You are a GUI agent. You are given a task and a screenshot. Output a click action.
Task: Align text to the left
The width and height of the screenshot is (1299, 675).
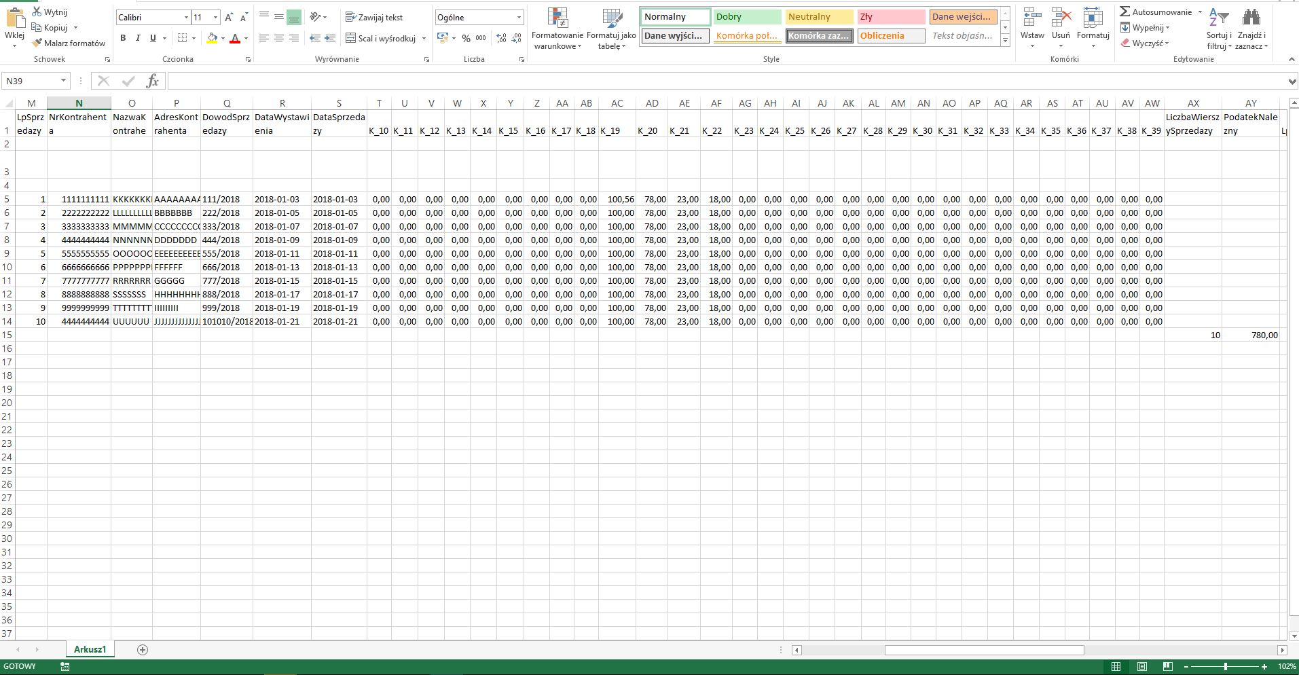pyautogui.click(x=264, y=38)
